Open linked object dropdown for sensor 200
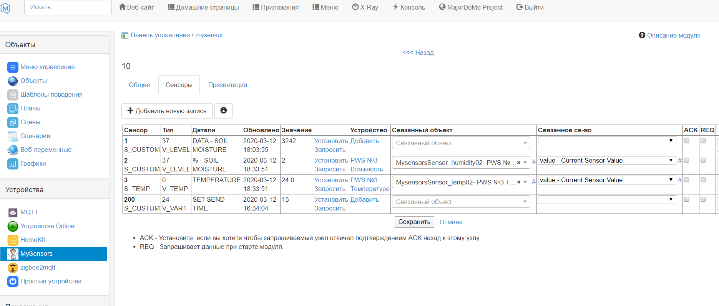The image size is (719, 306). point(461,202)
